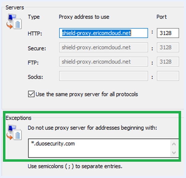
Task: Click the HTTP port field showing 3128
Action: click(168, 33)
